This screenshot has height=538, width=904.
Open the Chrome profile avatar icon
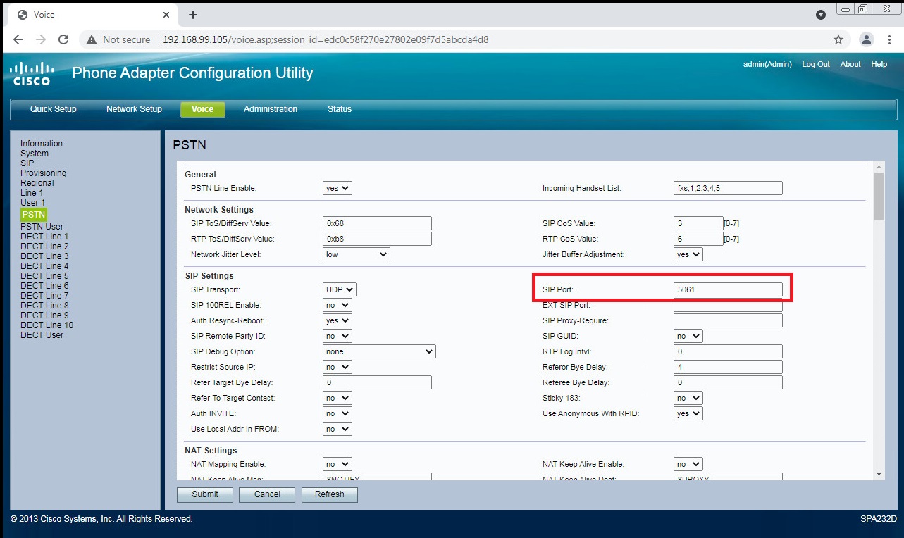click(x=867, y=39)
